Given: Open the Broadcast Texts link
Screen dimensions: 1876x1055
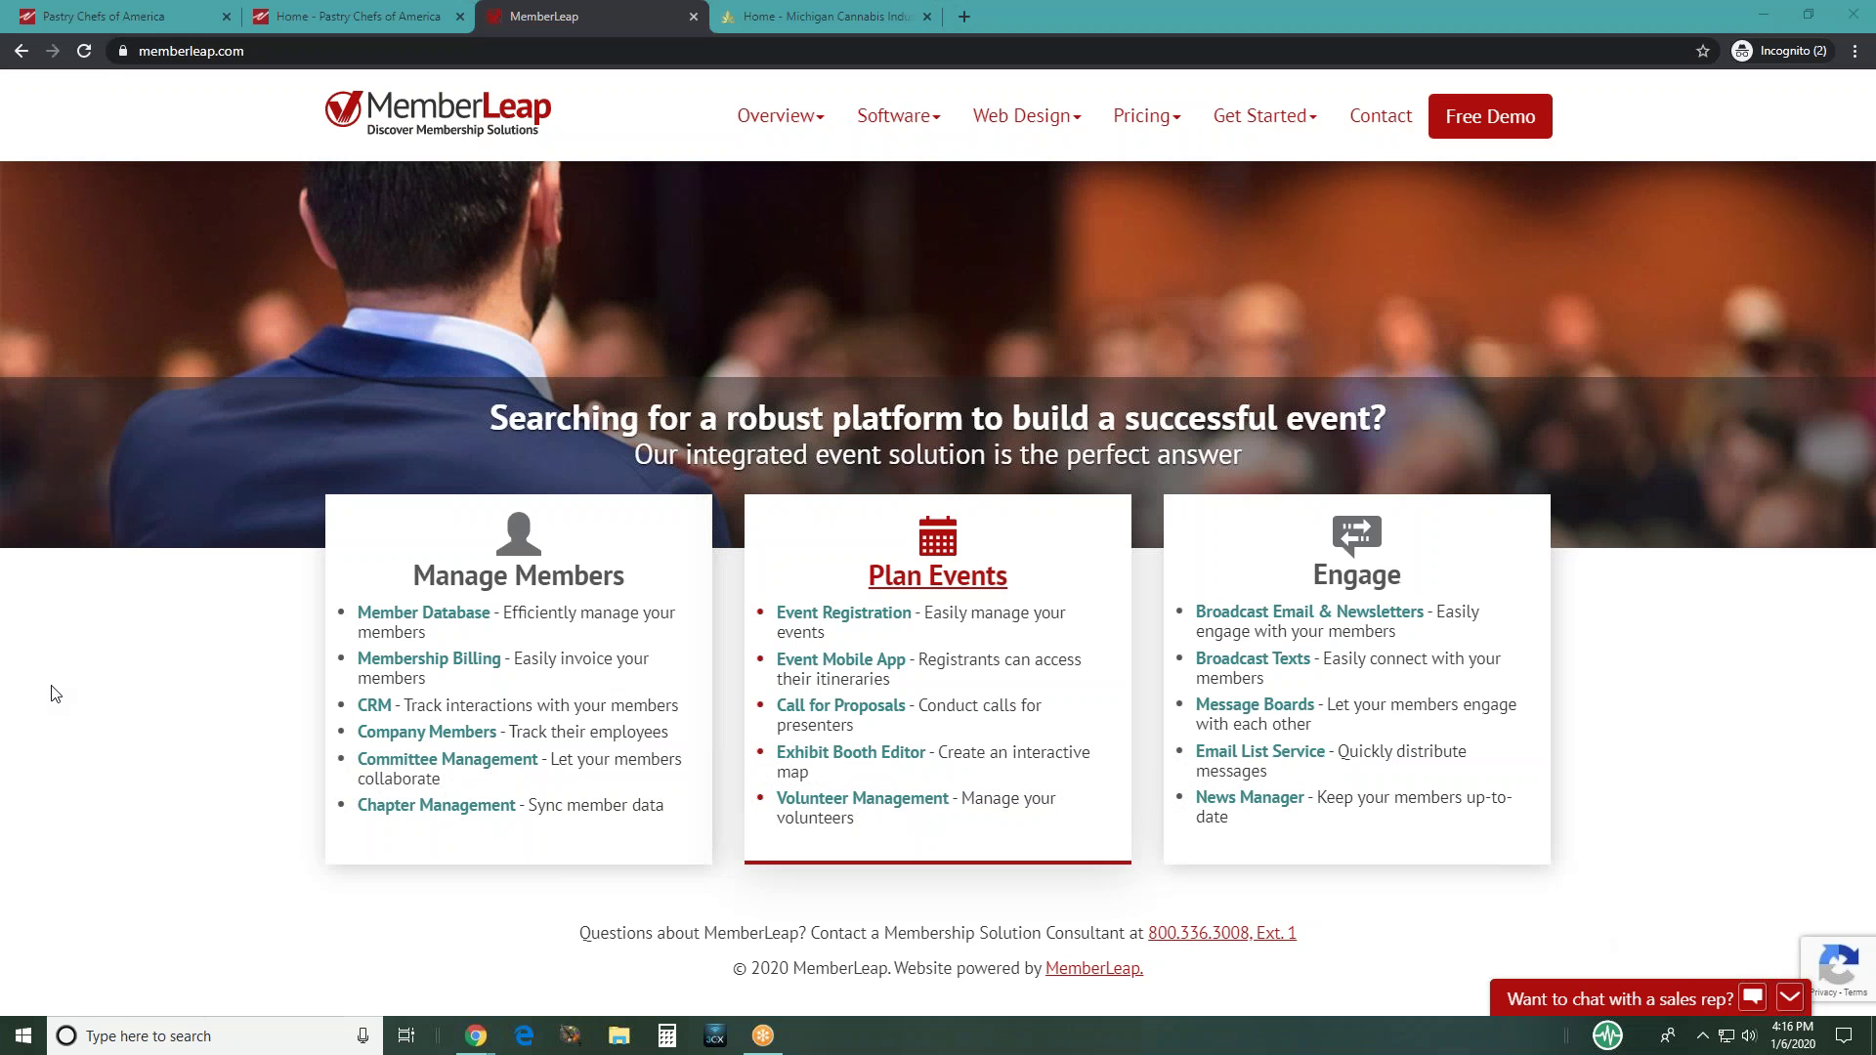Looking at the screenshot, I should point(1253,658).
